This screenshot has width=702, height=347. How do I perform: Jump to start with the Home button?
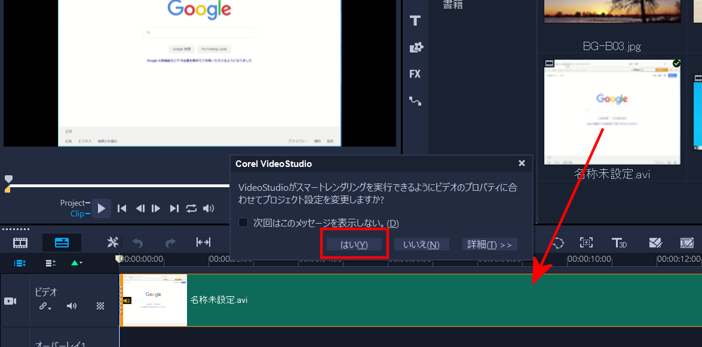(122, 208)
